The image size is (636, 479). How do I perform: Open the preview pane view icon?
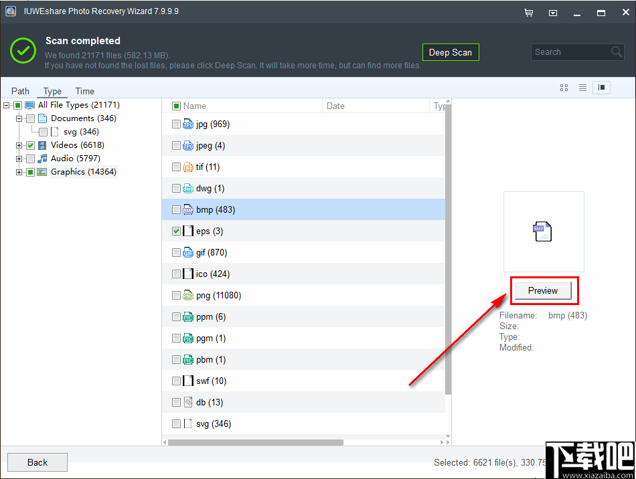pos(601,87)
